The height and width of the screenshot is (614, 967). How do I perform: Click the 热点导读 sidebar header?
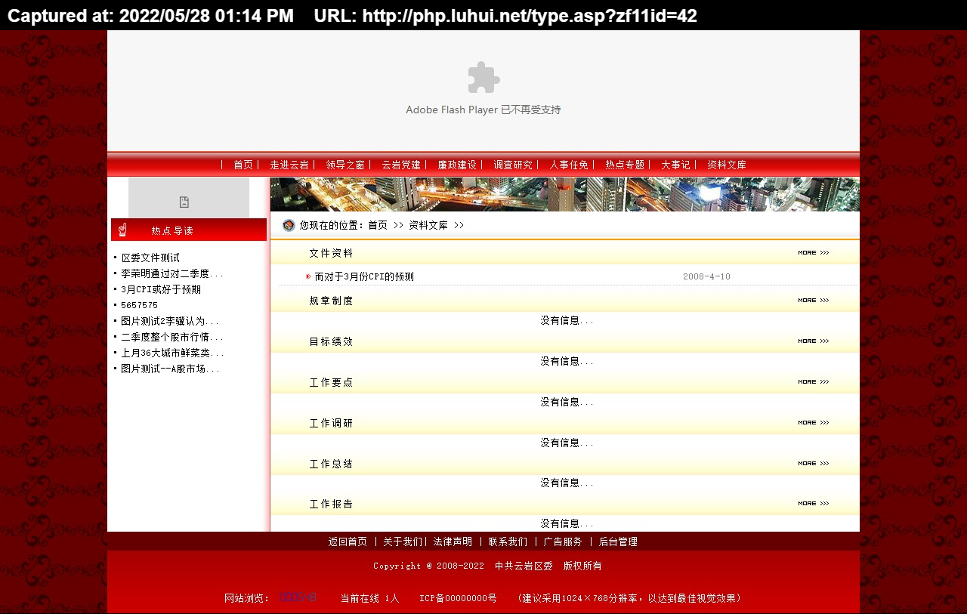(189, 230)
